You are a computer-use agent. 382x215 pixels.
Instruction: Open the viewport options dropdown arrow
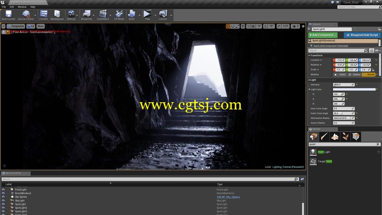pyautogui.click(x=3, y=26)
